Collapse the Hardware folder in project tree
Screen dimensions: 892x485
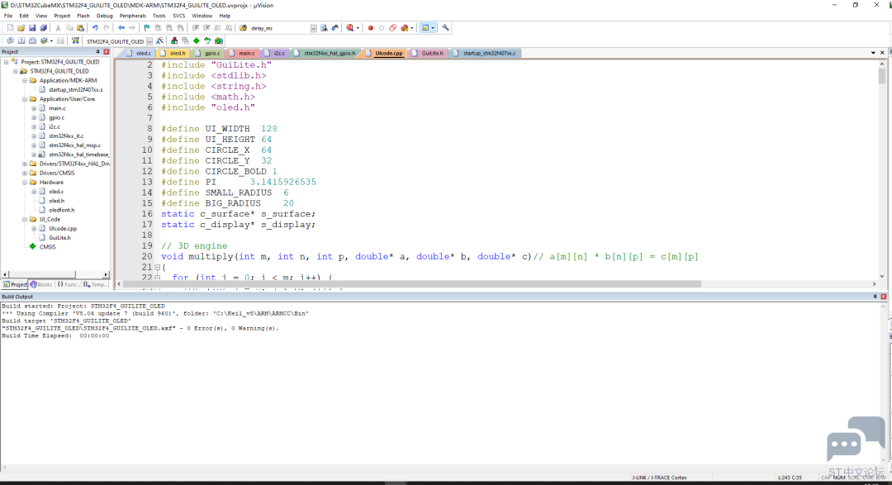click(25, 182)
